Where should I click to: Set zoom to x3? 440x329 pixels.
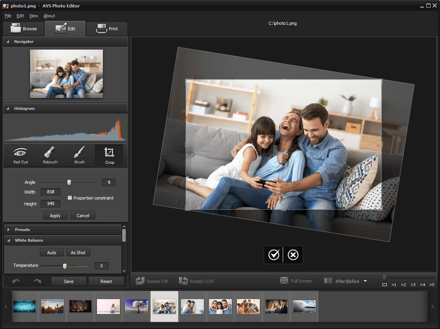413,285
